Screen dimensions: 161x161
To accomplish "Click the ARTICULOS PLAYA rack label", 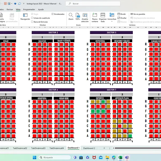I will (122, 98).
